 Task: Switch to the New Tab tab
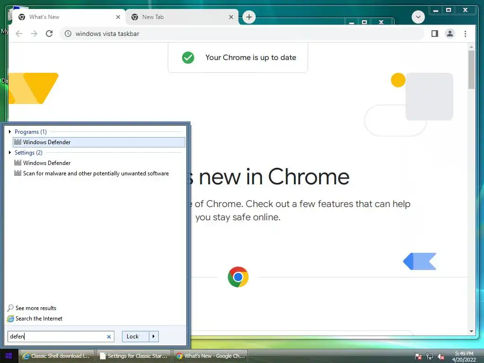point(182,17)
